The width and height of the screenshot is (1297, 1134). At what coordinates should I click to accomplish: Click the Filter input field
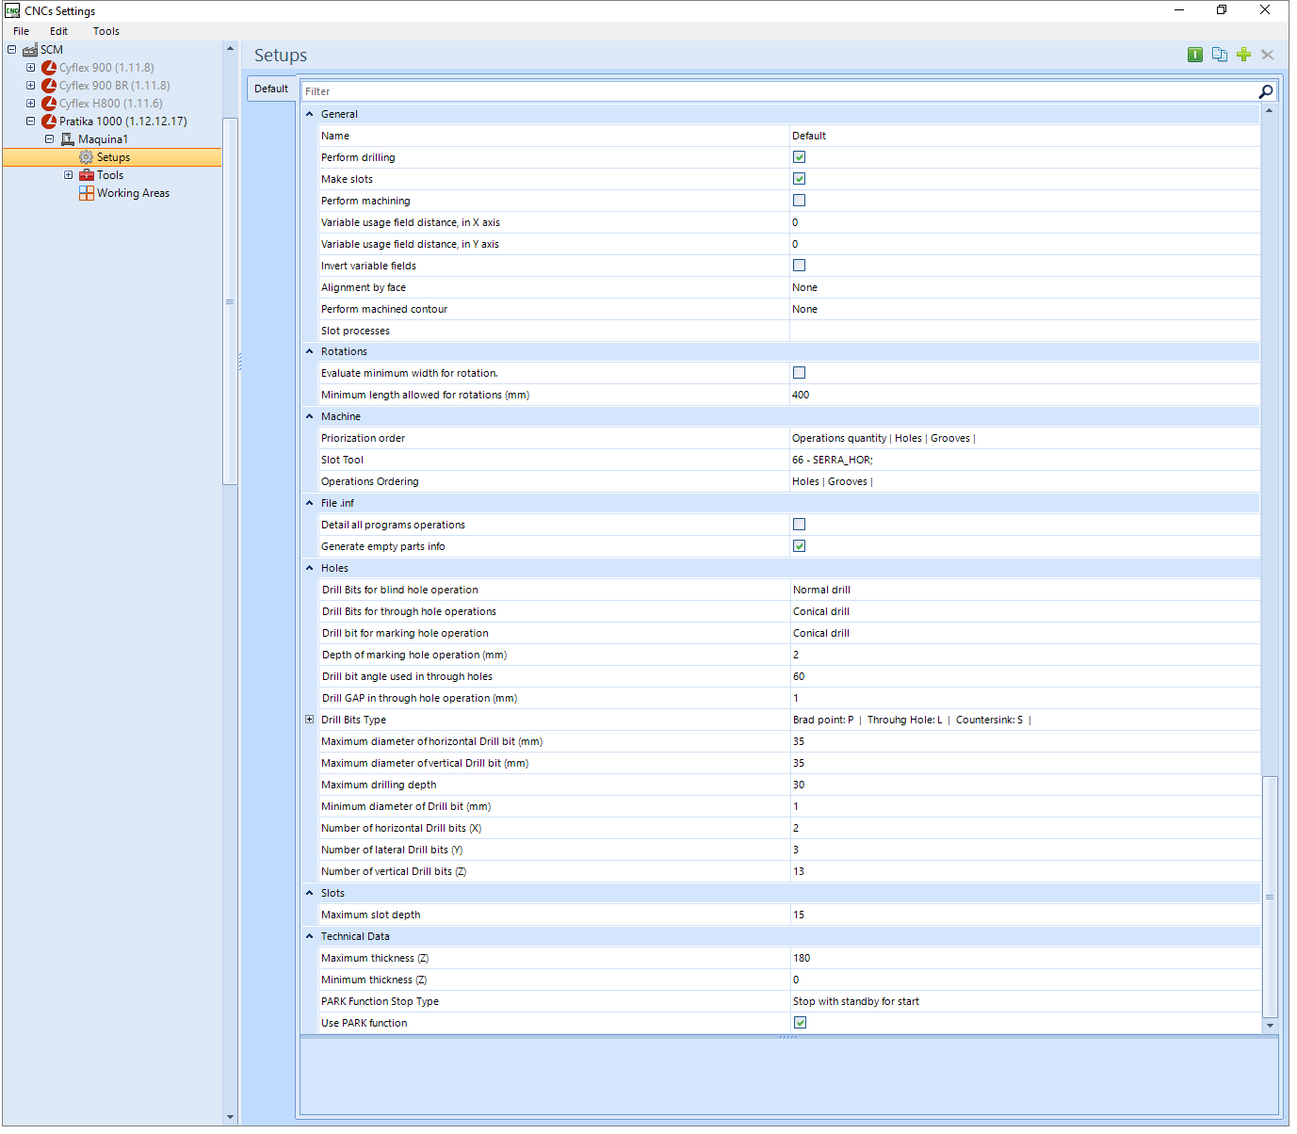[780, 91]
